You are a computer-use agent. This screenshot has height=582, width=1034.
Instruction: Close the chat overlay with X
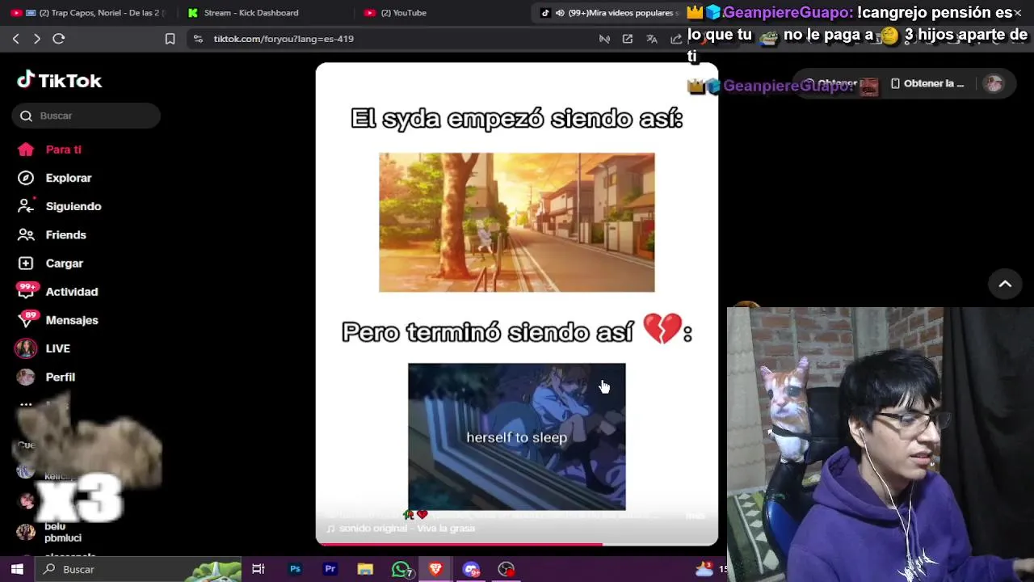point(1018,13)
